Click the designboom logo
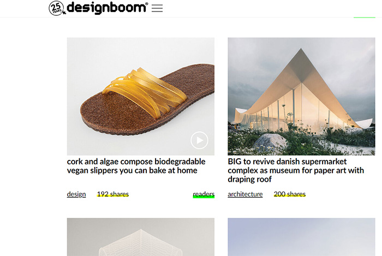The width and height of the screenshot is (382, 256). 107,8
